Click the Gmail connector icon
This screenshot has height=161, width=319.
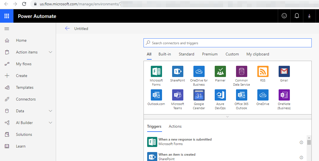(284, 71)
